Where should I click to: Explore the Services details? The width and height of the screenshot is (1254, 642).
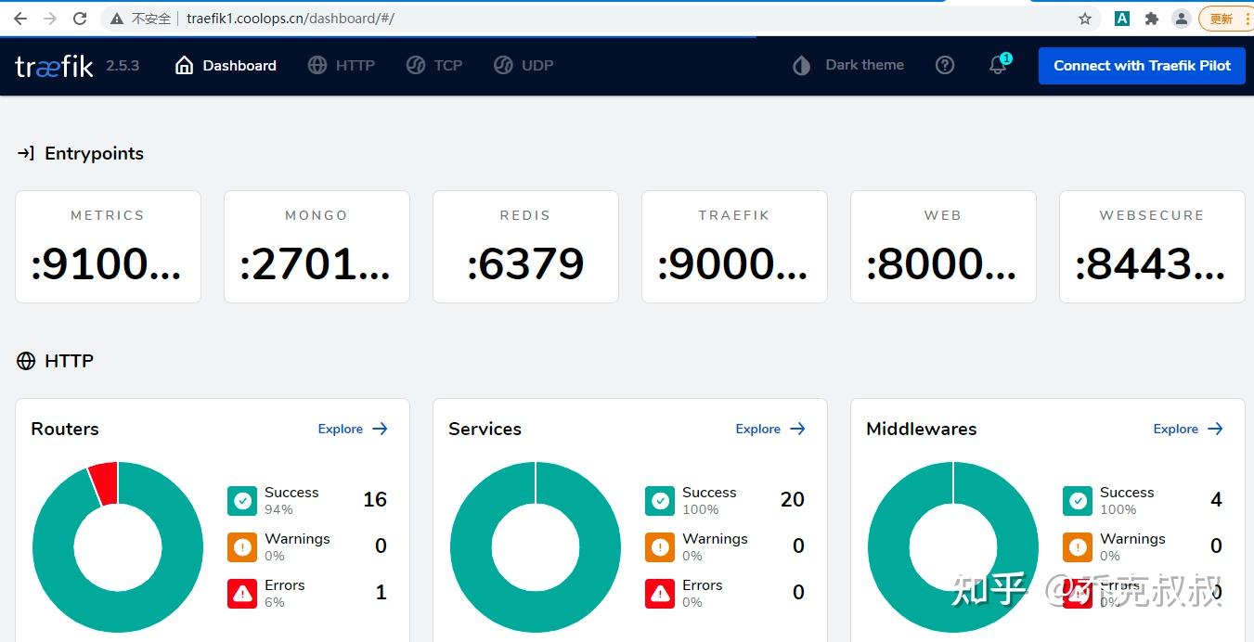[x=770, y=429]
